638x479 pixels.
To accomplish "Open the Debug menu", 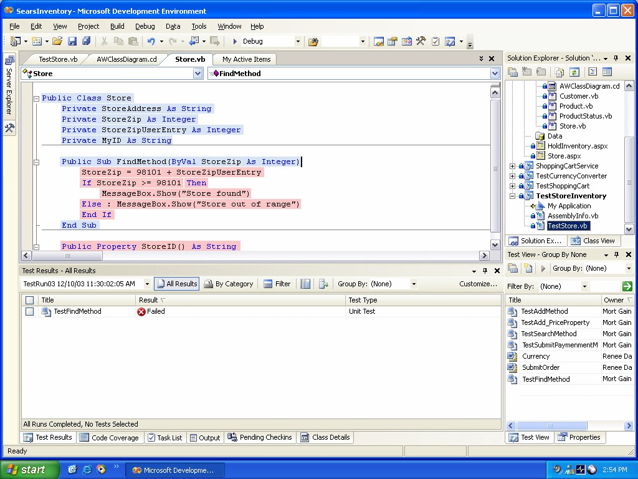I will tap(145, 26).
